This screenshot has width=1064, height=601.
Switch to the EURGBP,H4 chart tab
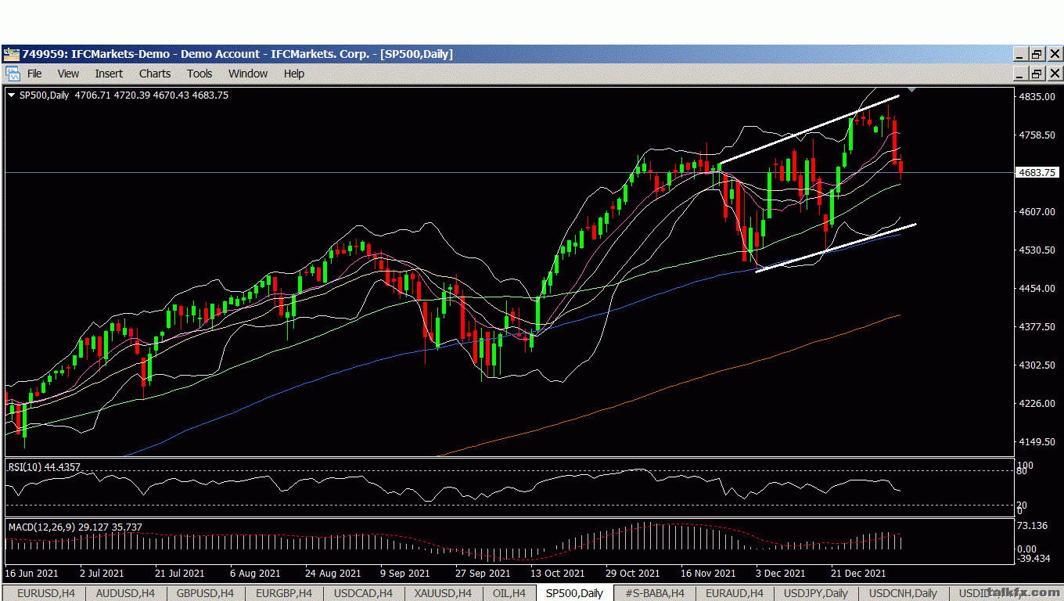[x=284, y=593]
